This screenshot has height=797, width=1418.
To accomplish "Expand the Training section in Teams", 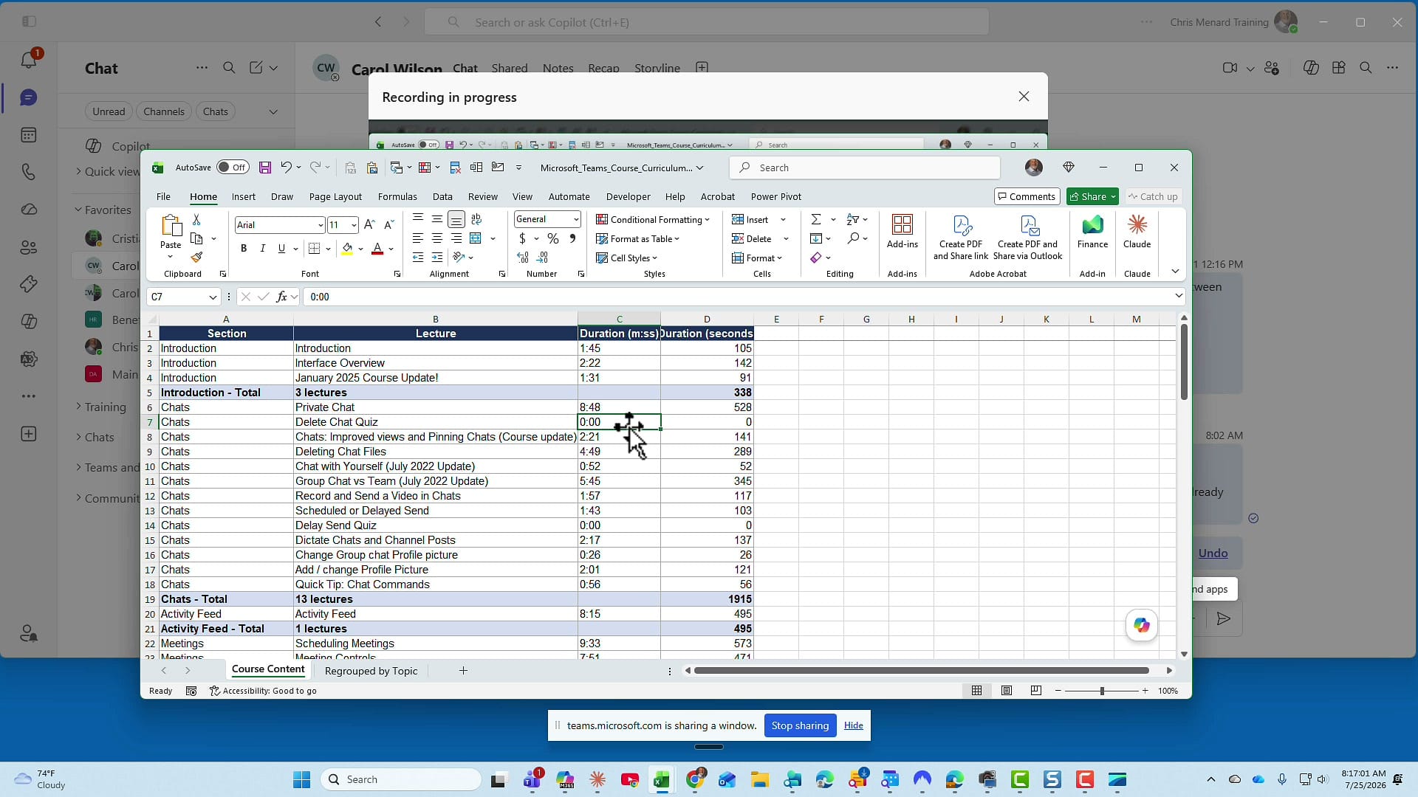I will tap(78, 407).
